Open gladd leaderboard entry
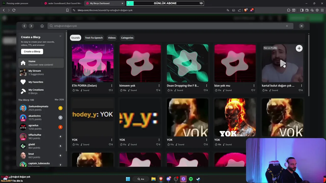Image resolution: width=326 pixels, height=183 pixels. click(41, 146)
